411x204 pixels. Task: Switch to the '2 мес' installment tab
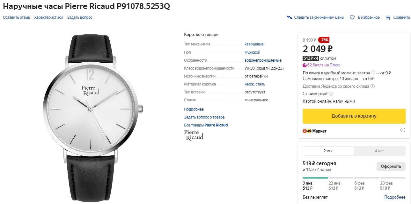click(328, 151)
